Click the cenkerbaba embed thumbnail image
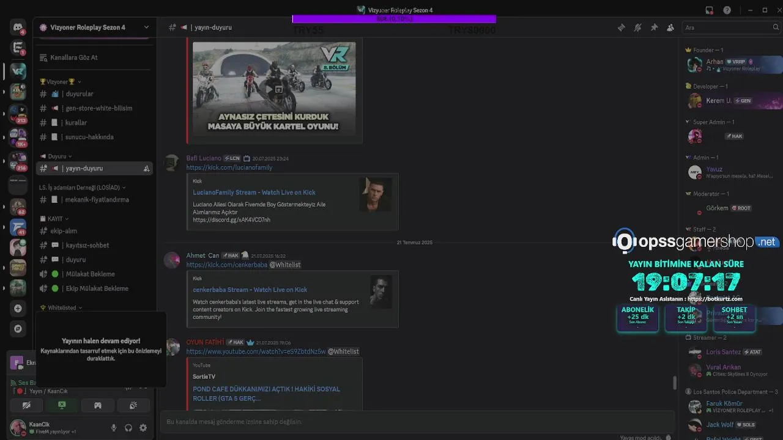The width and height of the screenshot is (783, 440). pos(381,291)
